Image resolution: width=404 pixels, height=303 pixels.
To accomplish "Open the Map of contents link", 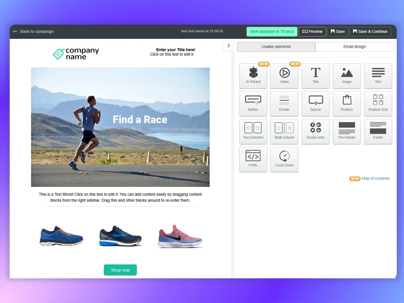I will (x=375, y=178).
